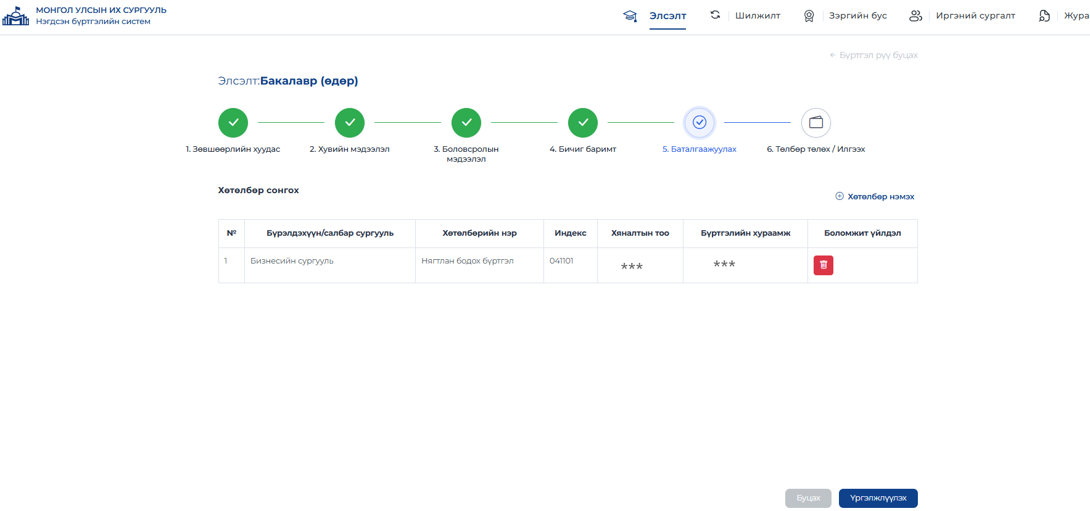
Task: Click the icon beside the Жура menu
Action: click(x=1044, y=16)
